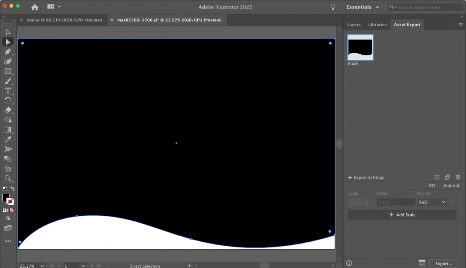Switch to the Layers tab

[x=354, y=24]
